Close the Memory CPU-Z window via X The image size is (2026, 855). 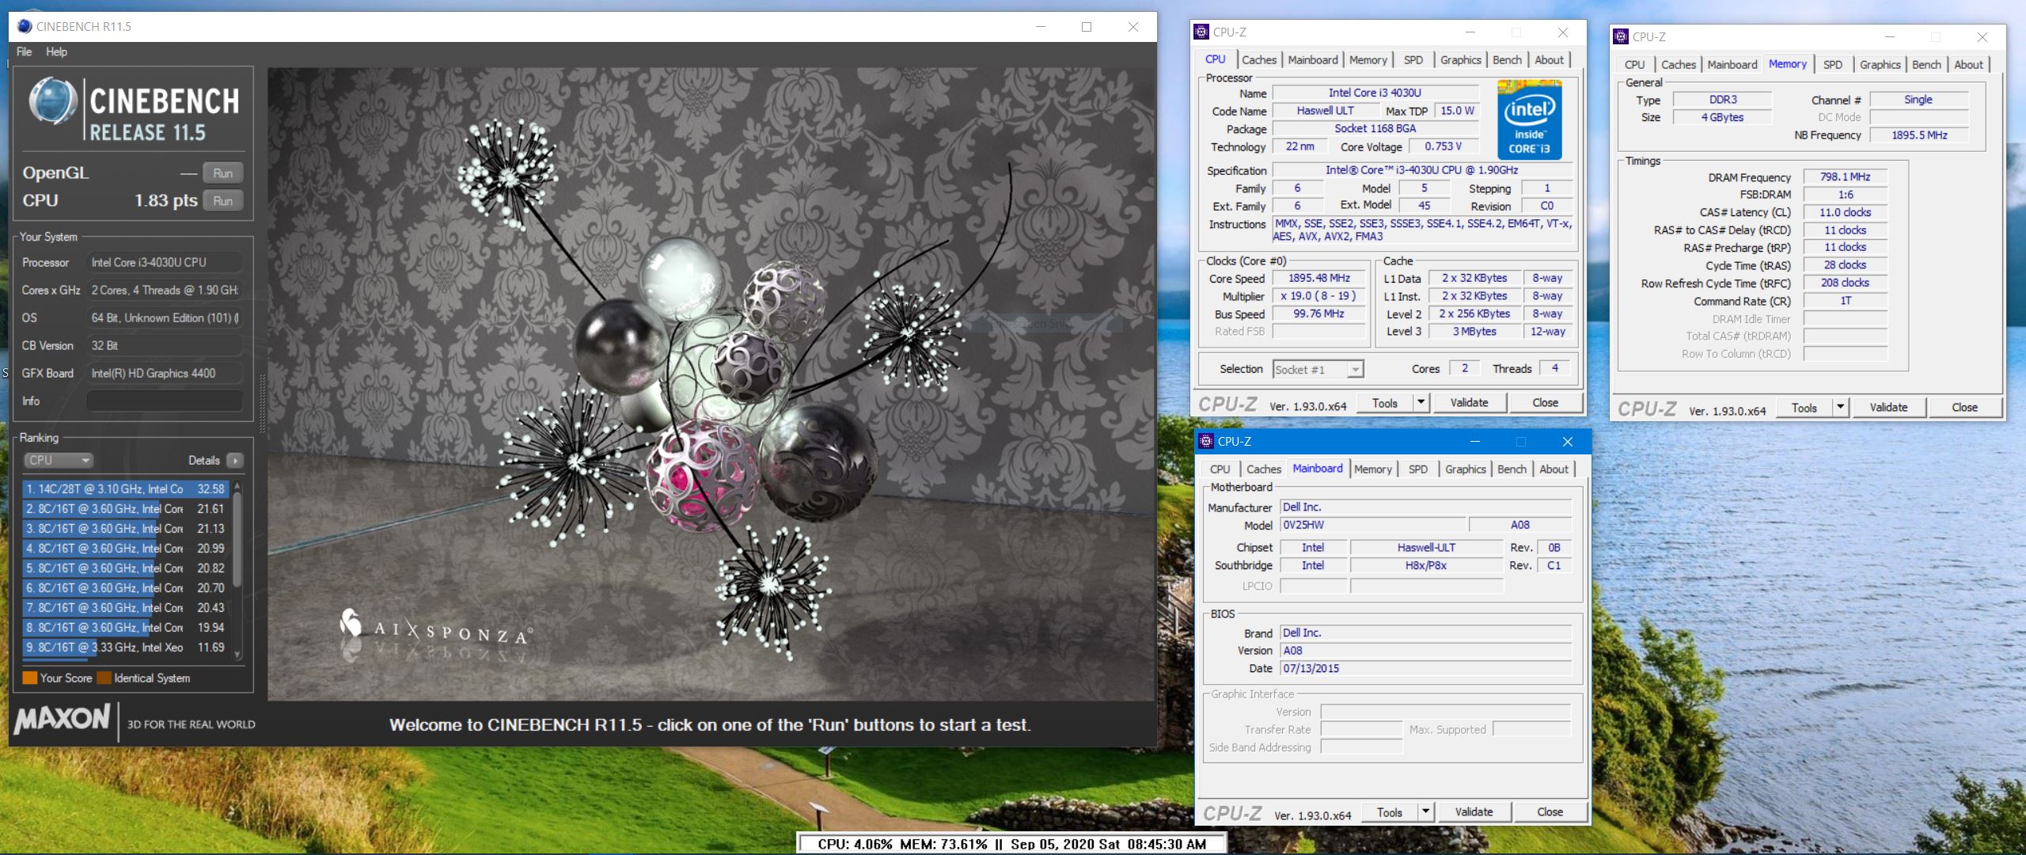pyautogui.click(x=1982, y=37)
